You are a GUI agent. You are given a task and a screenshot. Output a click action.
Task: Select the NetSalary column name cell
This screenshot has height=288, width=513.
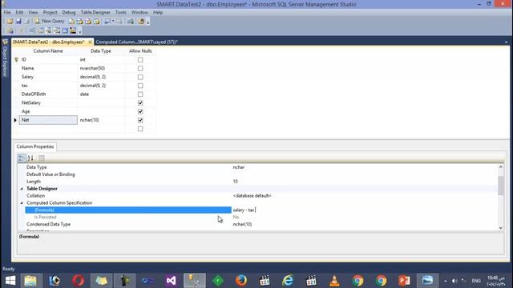tap(48, 103)
